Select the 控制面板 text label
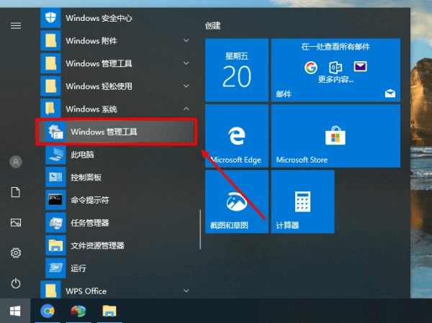 pyautogui.click(x=86, y=178)
